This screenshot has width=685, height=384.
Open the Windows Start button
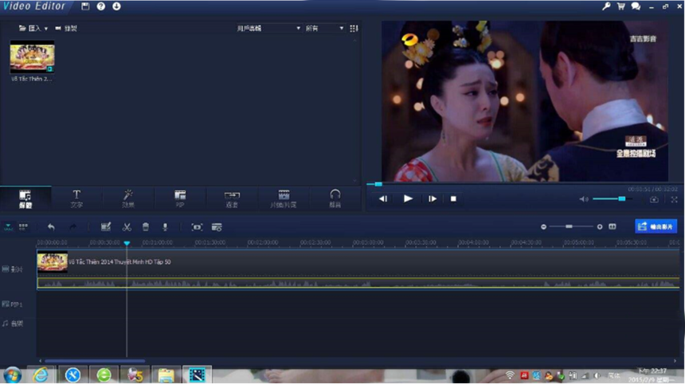(x=12, y=375)
